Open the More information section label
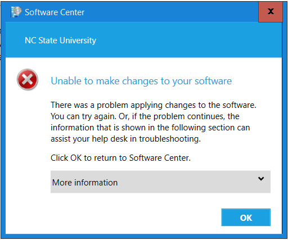The image size is (288, 240). tap(85, 183)
